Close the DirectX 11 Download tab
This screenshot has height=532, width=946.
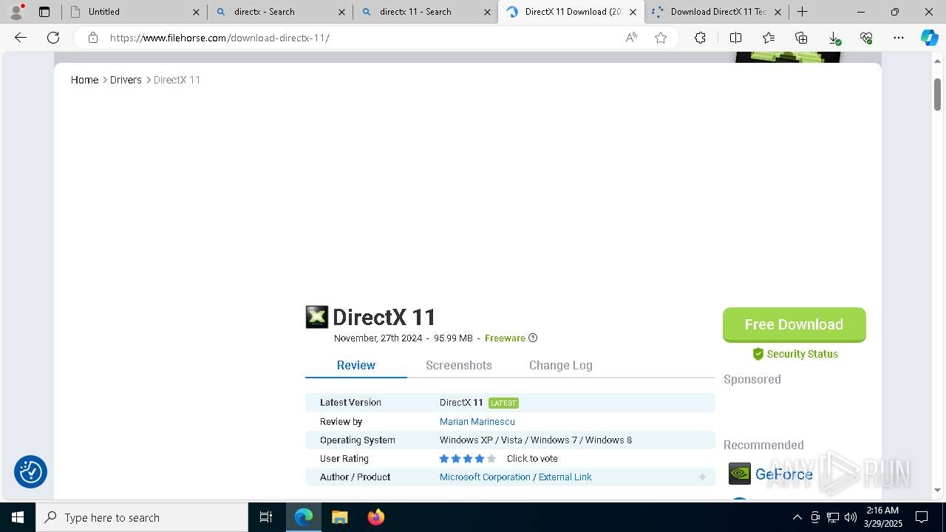[633, 12]
